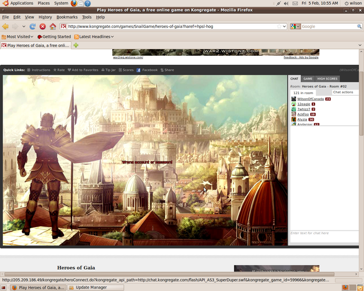The height and width of the screenshot is (291, 364).
Task: Open the Bookmarks menu
Action: (x=67, y=17)
